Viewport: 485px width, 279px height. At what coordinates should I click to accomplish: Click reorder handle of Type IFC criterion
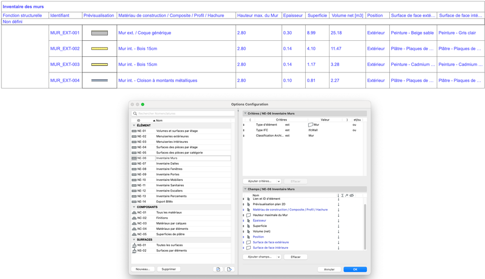tap(244, 130)
